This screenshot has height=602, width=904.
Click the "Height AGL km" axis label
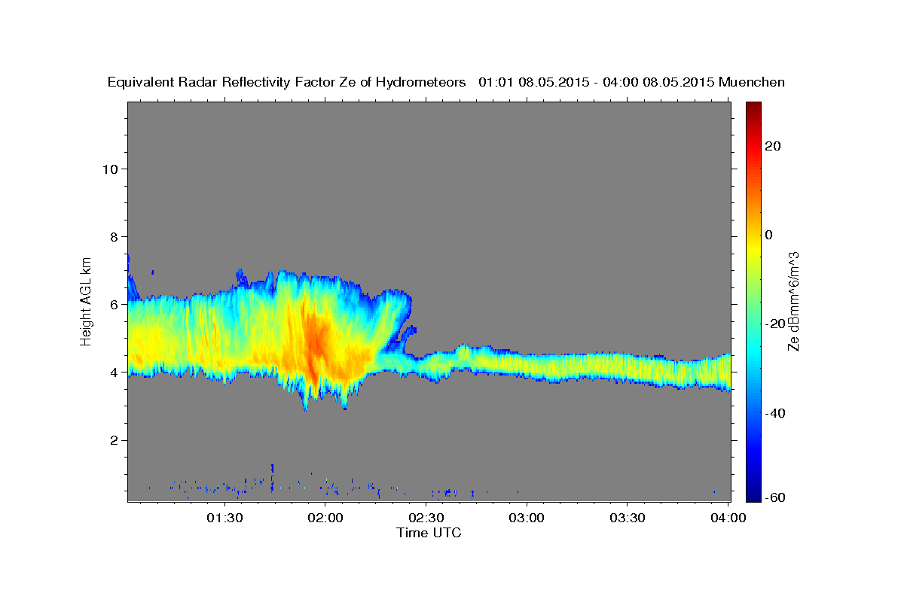87,301
